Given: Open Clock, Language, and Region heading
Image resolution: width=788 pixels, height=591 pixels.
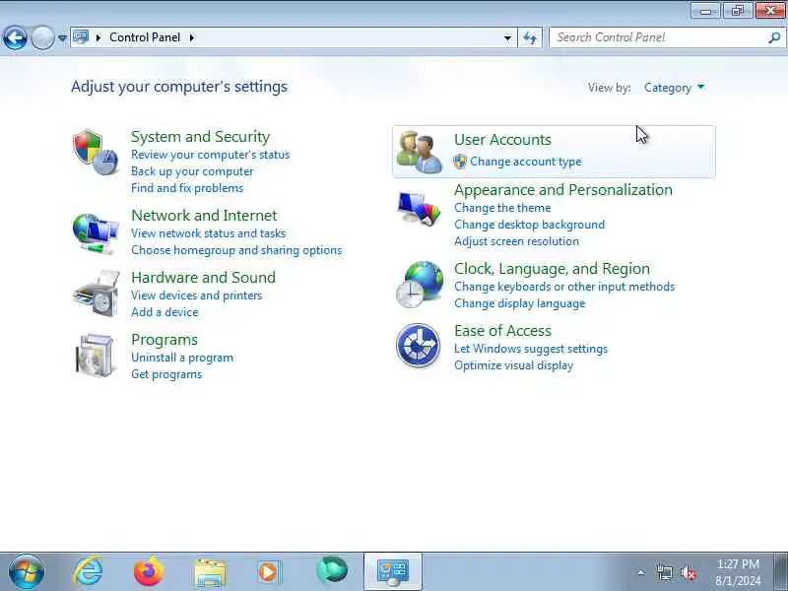Looking at the screenshot, I should [552, 269].
